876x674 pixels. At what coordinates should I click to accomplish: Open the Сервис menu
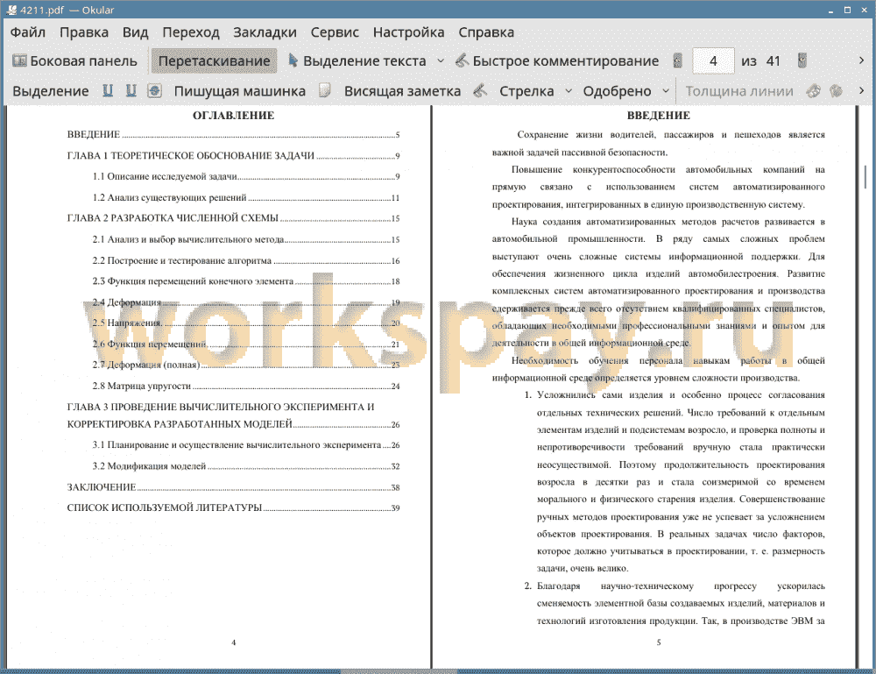335,32
